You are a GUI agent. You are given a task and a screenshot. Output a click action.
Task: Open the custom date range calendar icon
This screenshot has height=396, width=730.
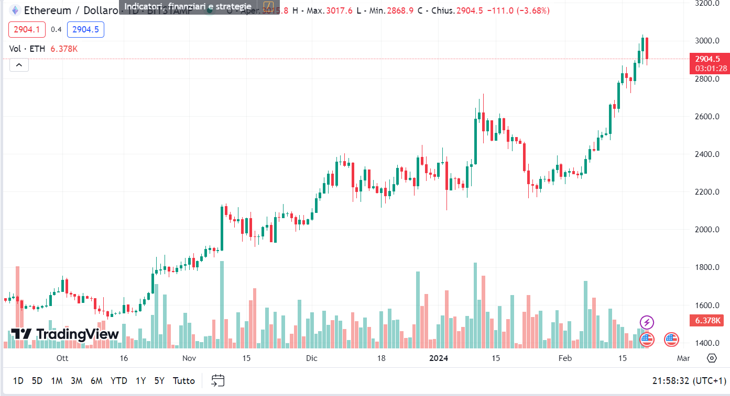(x=217, y=380)
